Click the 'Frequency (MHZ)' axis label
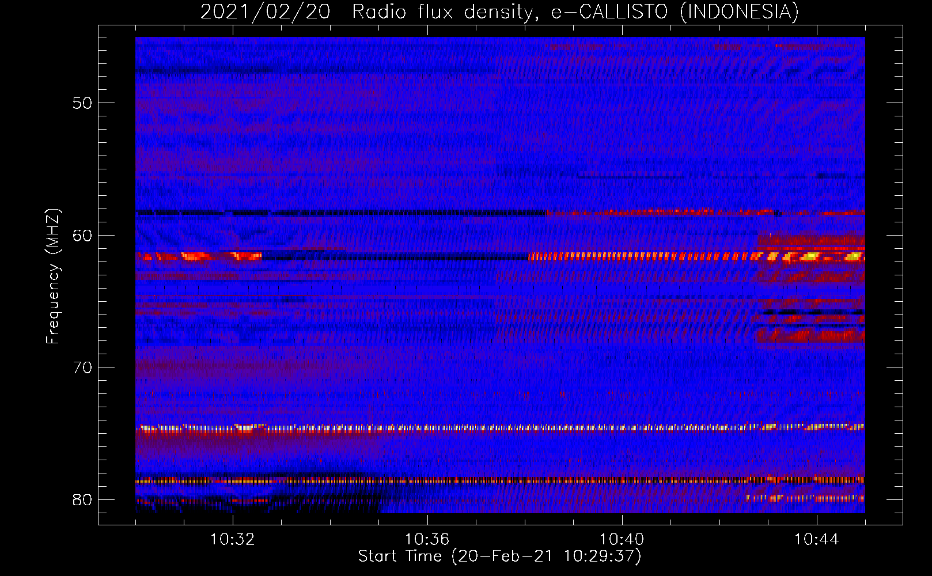Viewport: 932px width, 576px height. point(52,276)
